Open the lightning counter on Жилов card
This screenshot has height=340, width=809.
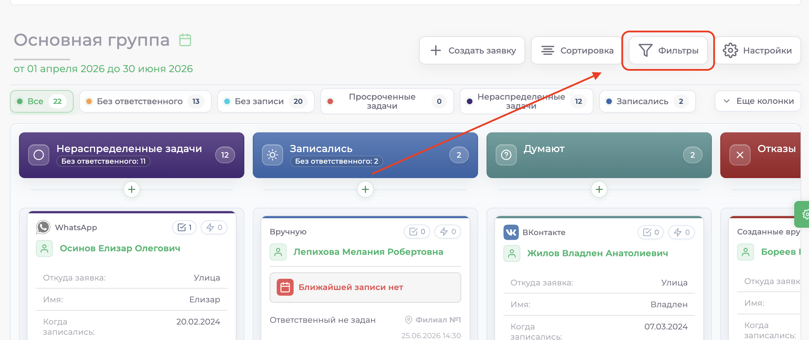682,232
